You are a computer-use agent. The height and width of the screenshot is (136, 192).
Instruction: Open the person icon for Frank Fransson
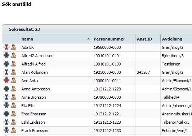[x=13, y=130]
